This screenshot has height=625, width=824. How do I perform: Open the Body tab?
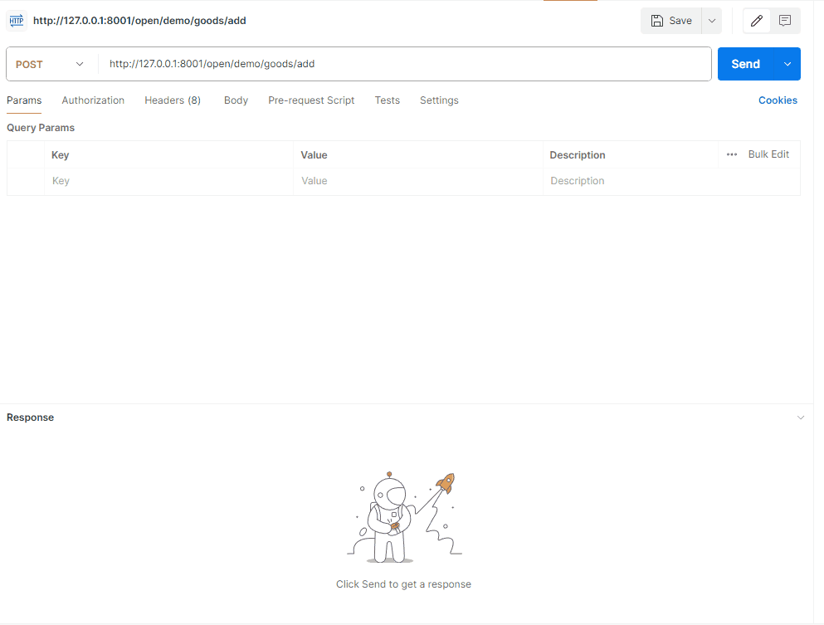tap(236, 100)
